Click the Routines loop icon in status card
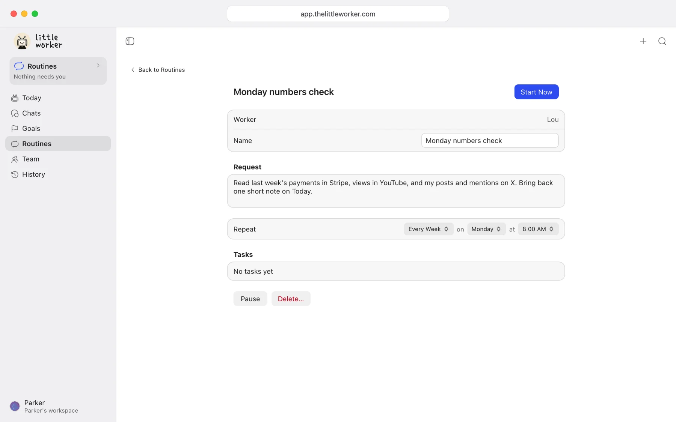This screenshot has width=676, height=422. point(19,66)
